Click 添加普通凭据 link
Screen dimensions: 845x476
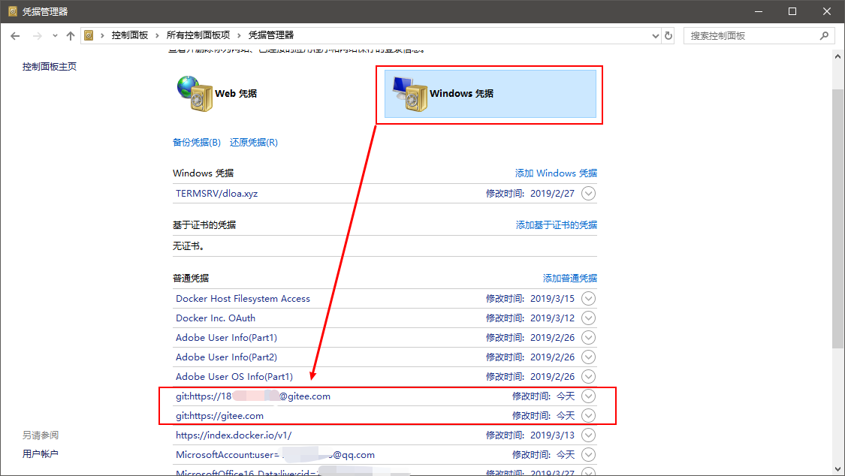[569, 278]
